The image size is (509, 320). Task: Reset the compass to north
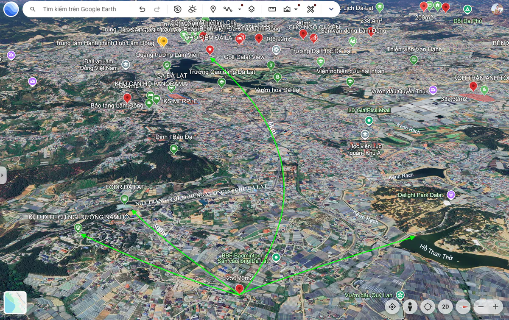pyautogui.click(x=463, y=306)
